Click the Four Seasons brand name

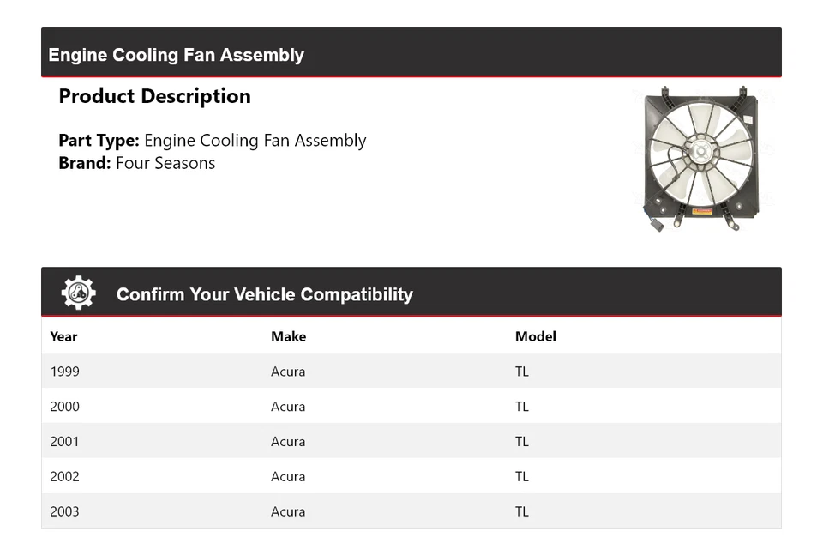tap(165, 163)
